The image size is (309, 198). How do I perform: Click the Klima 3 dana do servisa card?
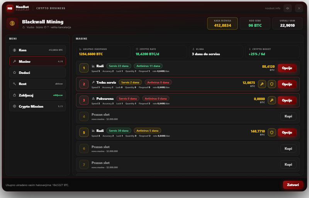(216, 52)
